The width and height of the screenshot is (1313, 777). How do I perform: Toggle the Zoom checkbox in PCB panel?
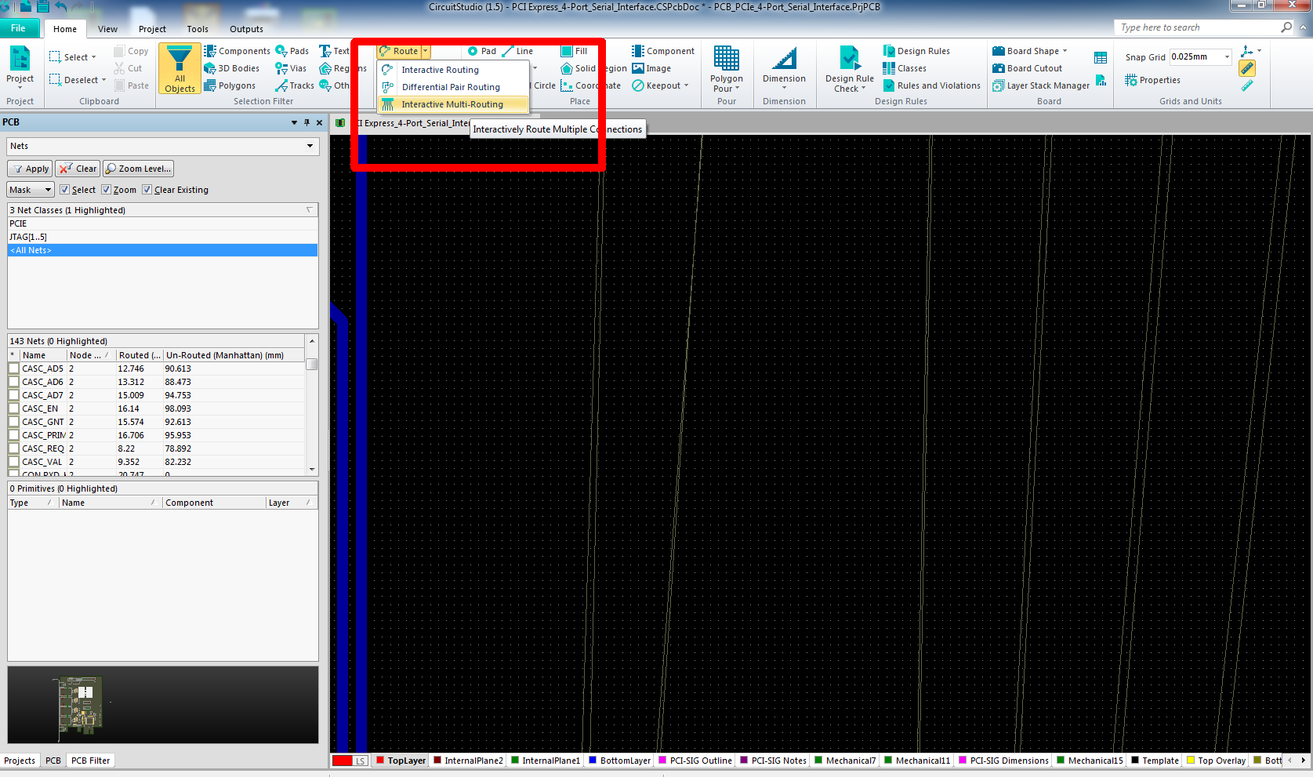pyautogui.click(x=107, y=190)
